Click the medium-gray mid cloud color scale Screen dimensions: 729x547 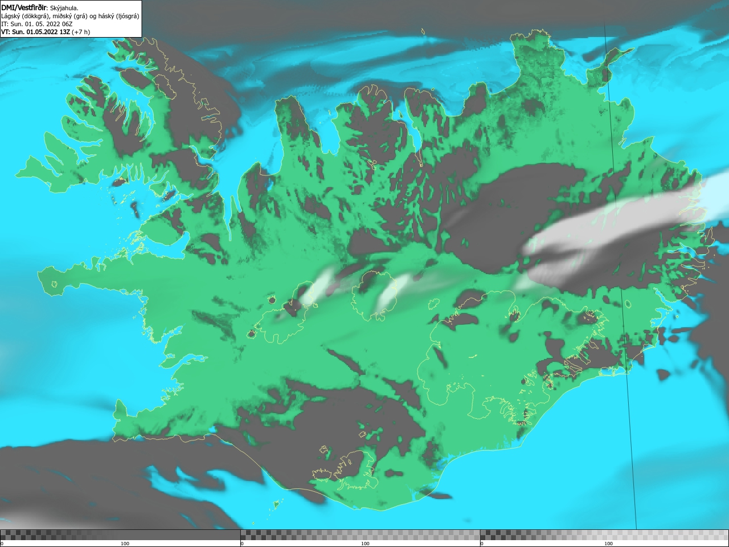pos(360,534)
